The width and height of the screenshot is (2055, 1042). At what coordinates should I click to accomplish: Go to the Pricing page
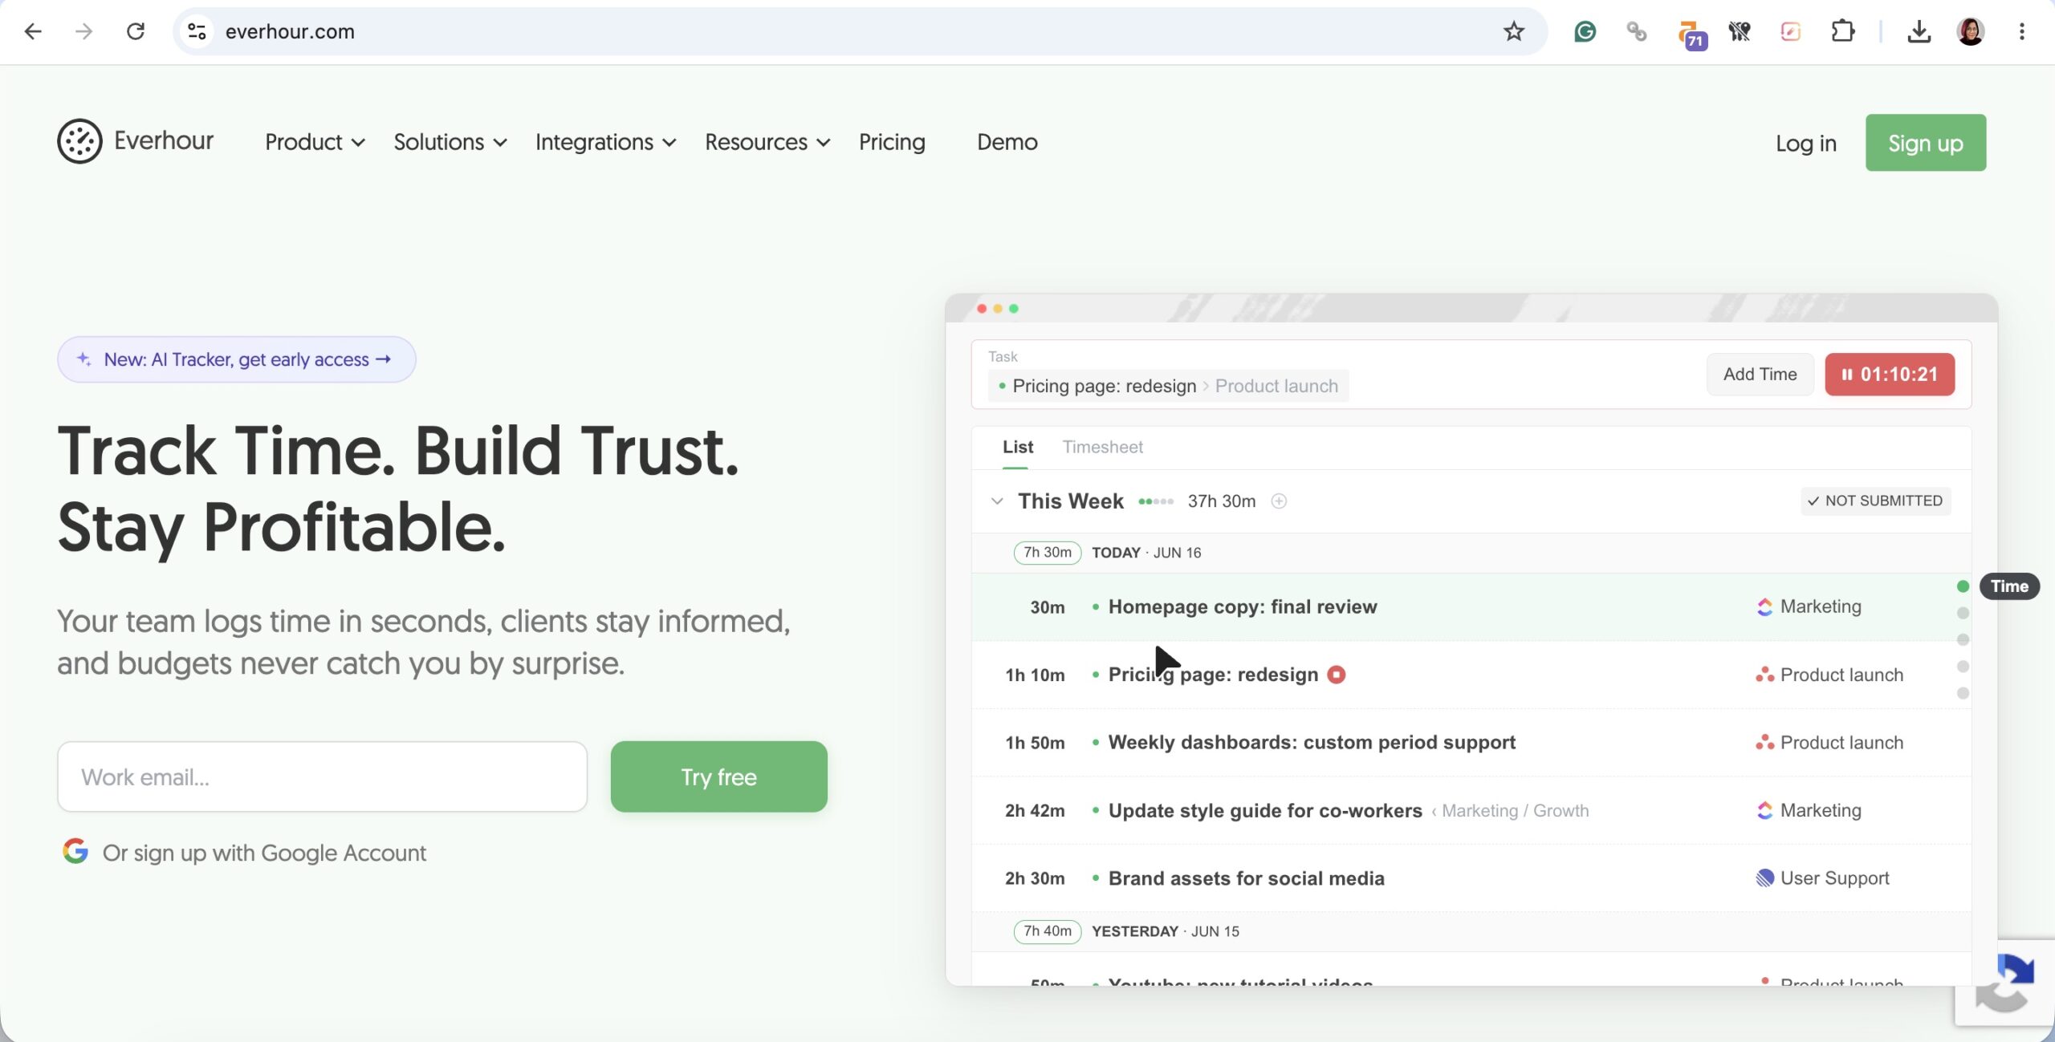click(892, 143)
